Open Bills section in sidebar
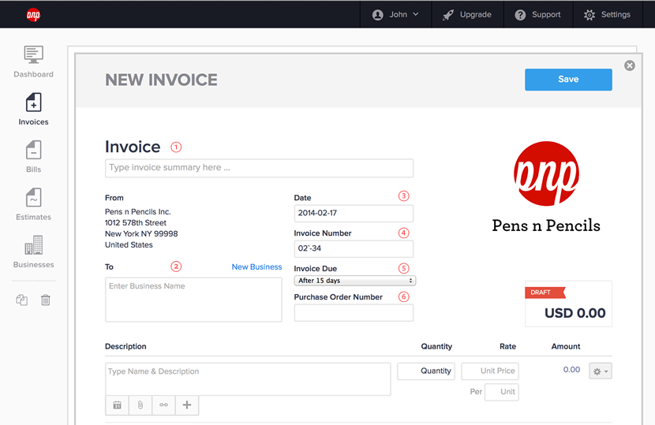 (33, 157)
